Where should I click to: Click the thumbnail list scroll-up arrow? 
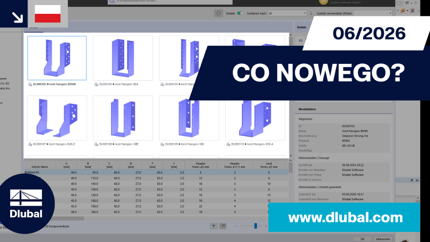pyautogui.click(x=291, y=35)
